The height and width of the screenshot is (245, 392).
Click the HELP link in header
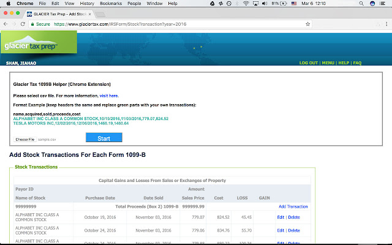(344, 63)
